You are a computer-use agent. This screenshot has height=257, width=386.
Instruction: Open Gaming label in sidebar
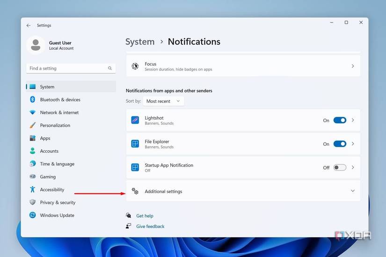pyautogui.click(x=48, y=177)
